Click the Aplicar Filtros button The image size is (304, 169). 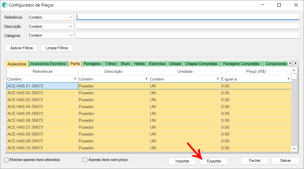point(21,48)
